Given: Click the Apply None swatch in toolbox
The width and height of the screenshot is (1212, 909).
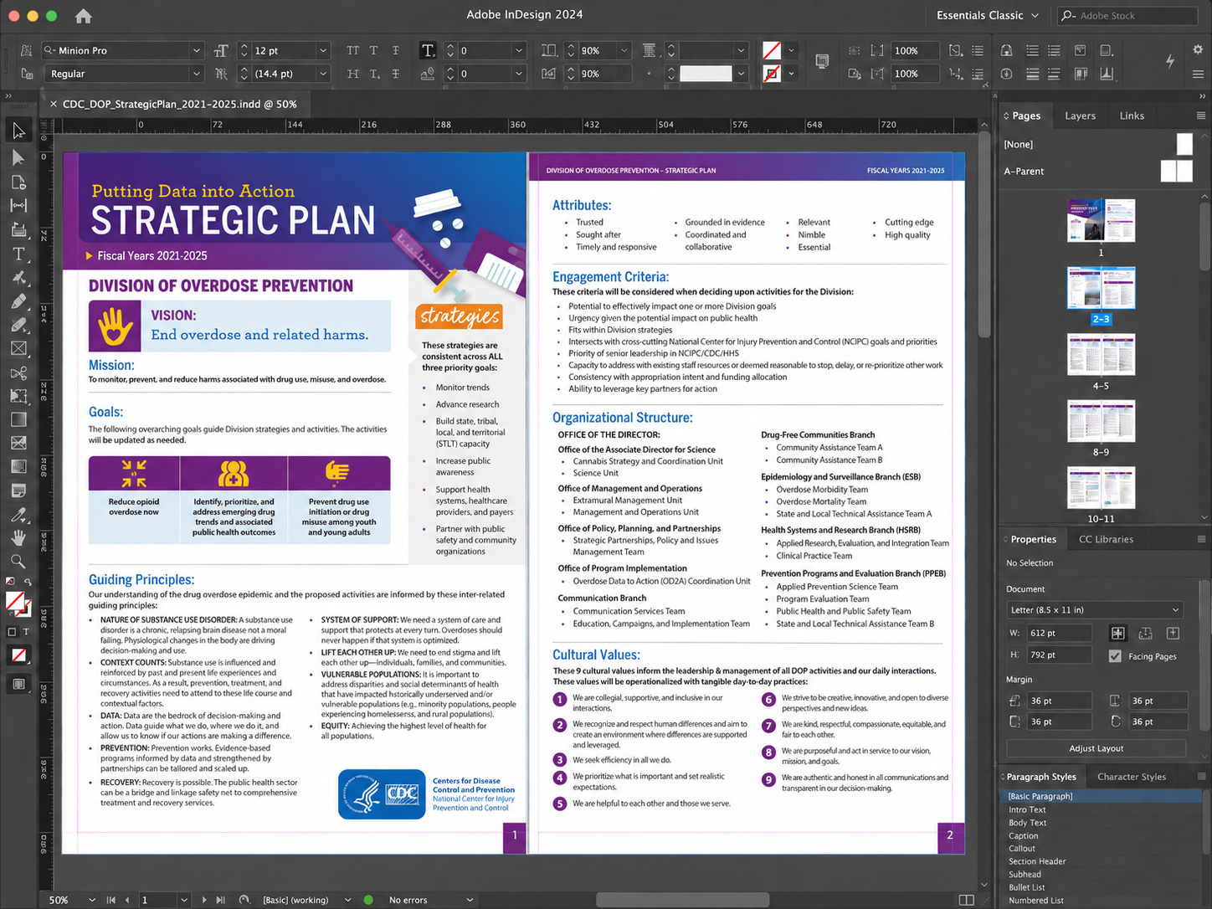Looking at the screenshot, I should 18,655.
